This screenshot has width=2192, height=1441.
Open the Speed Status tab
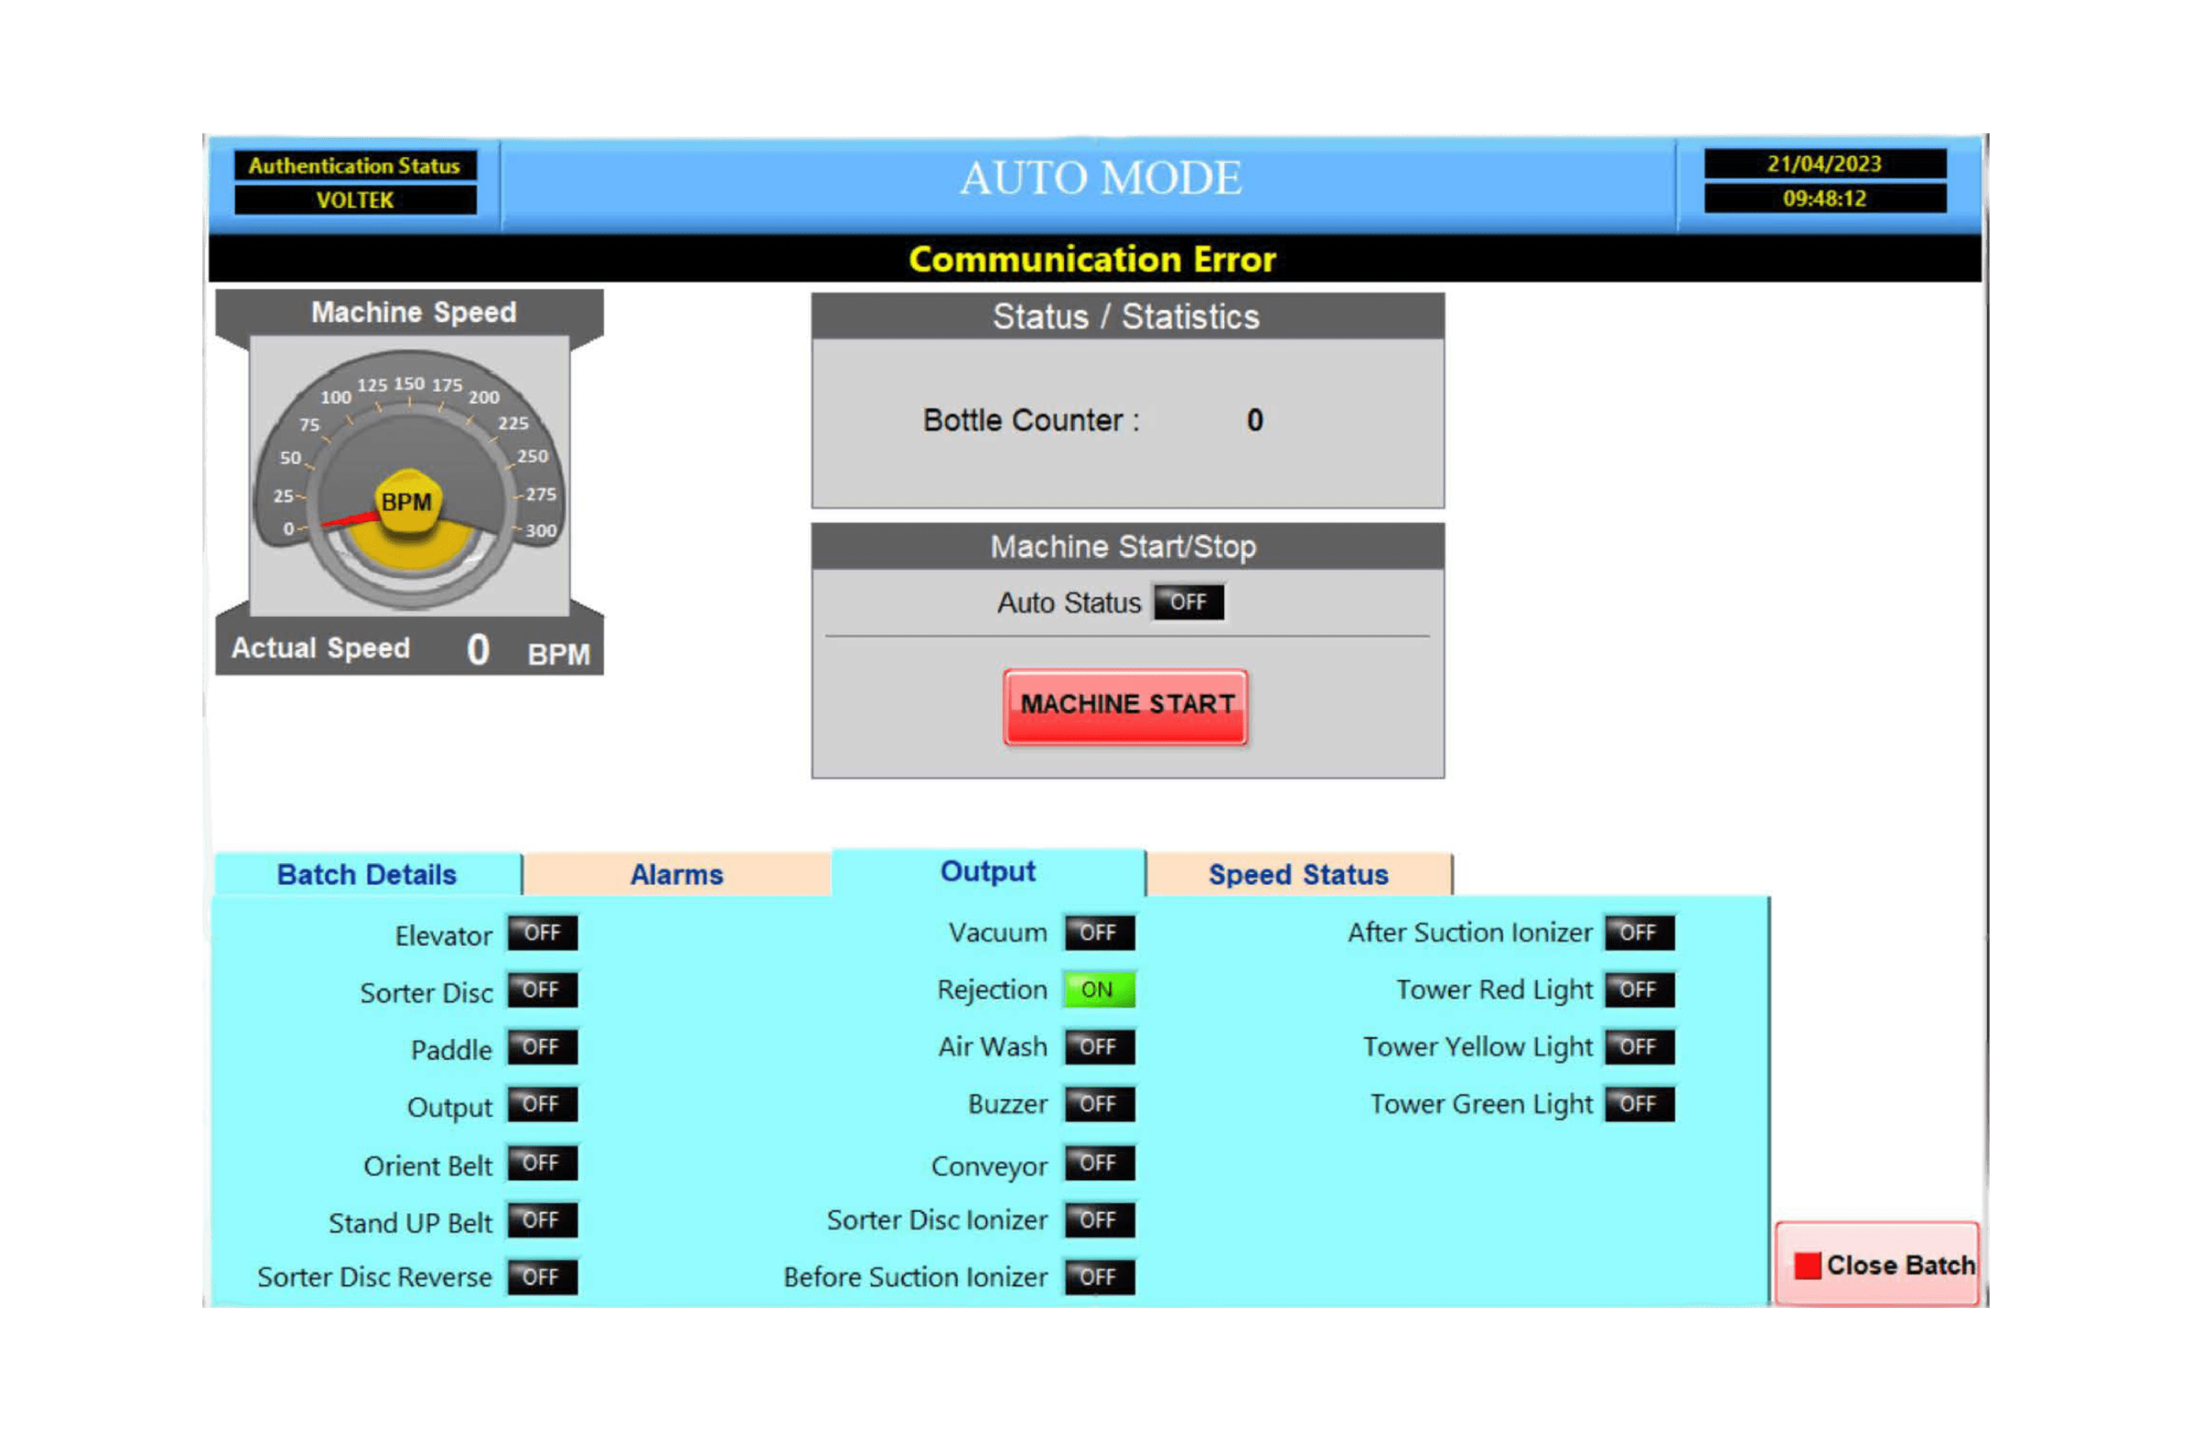[x=1298, y=874]
